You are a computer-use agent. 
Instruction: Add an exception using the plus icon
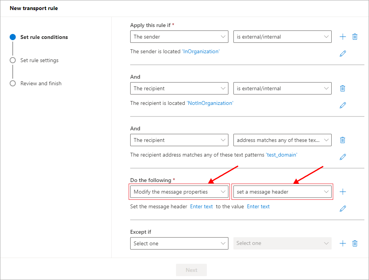click(x=343, y=243)
